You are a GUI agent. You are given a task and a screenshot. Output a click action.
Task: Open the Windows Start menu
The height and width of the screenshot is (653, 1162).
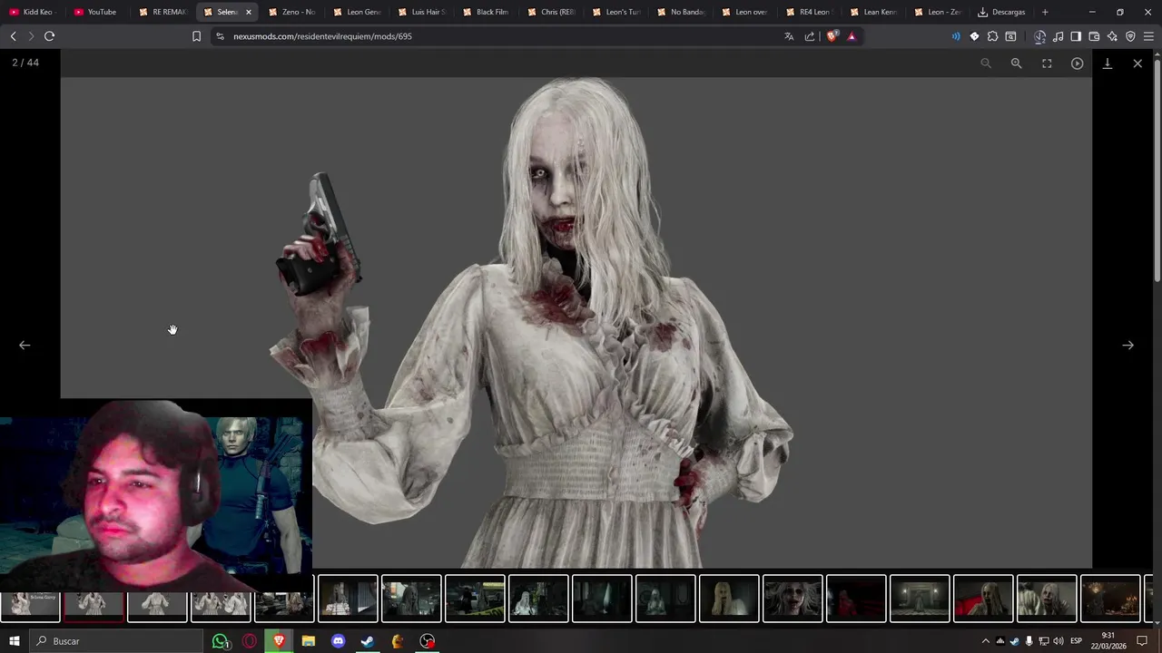(x=14, y=641)
